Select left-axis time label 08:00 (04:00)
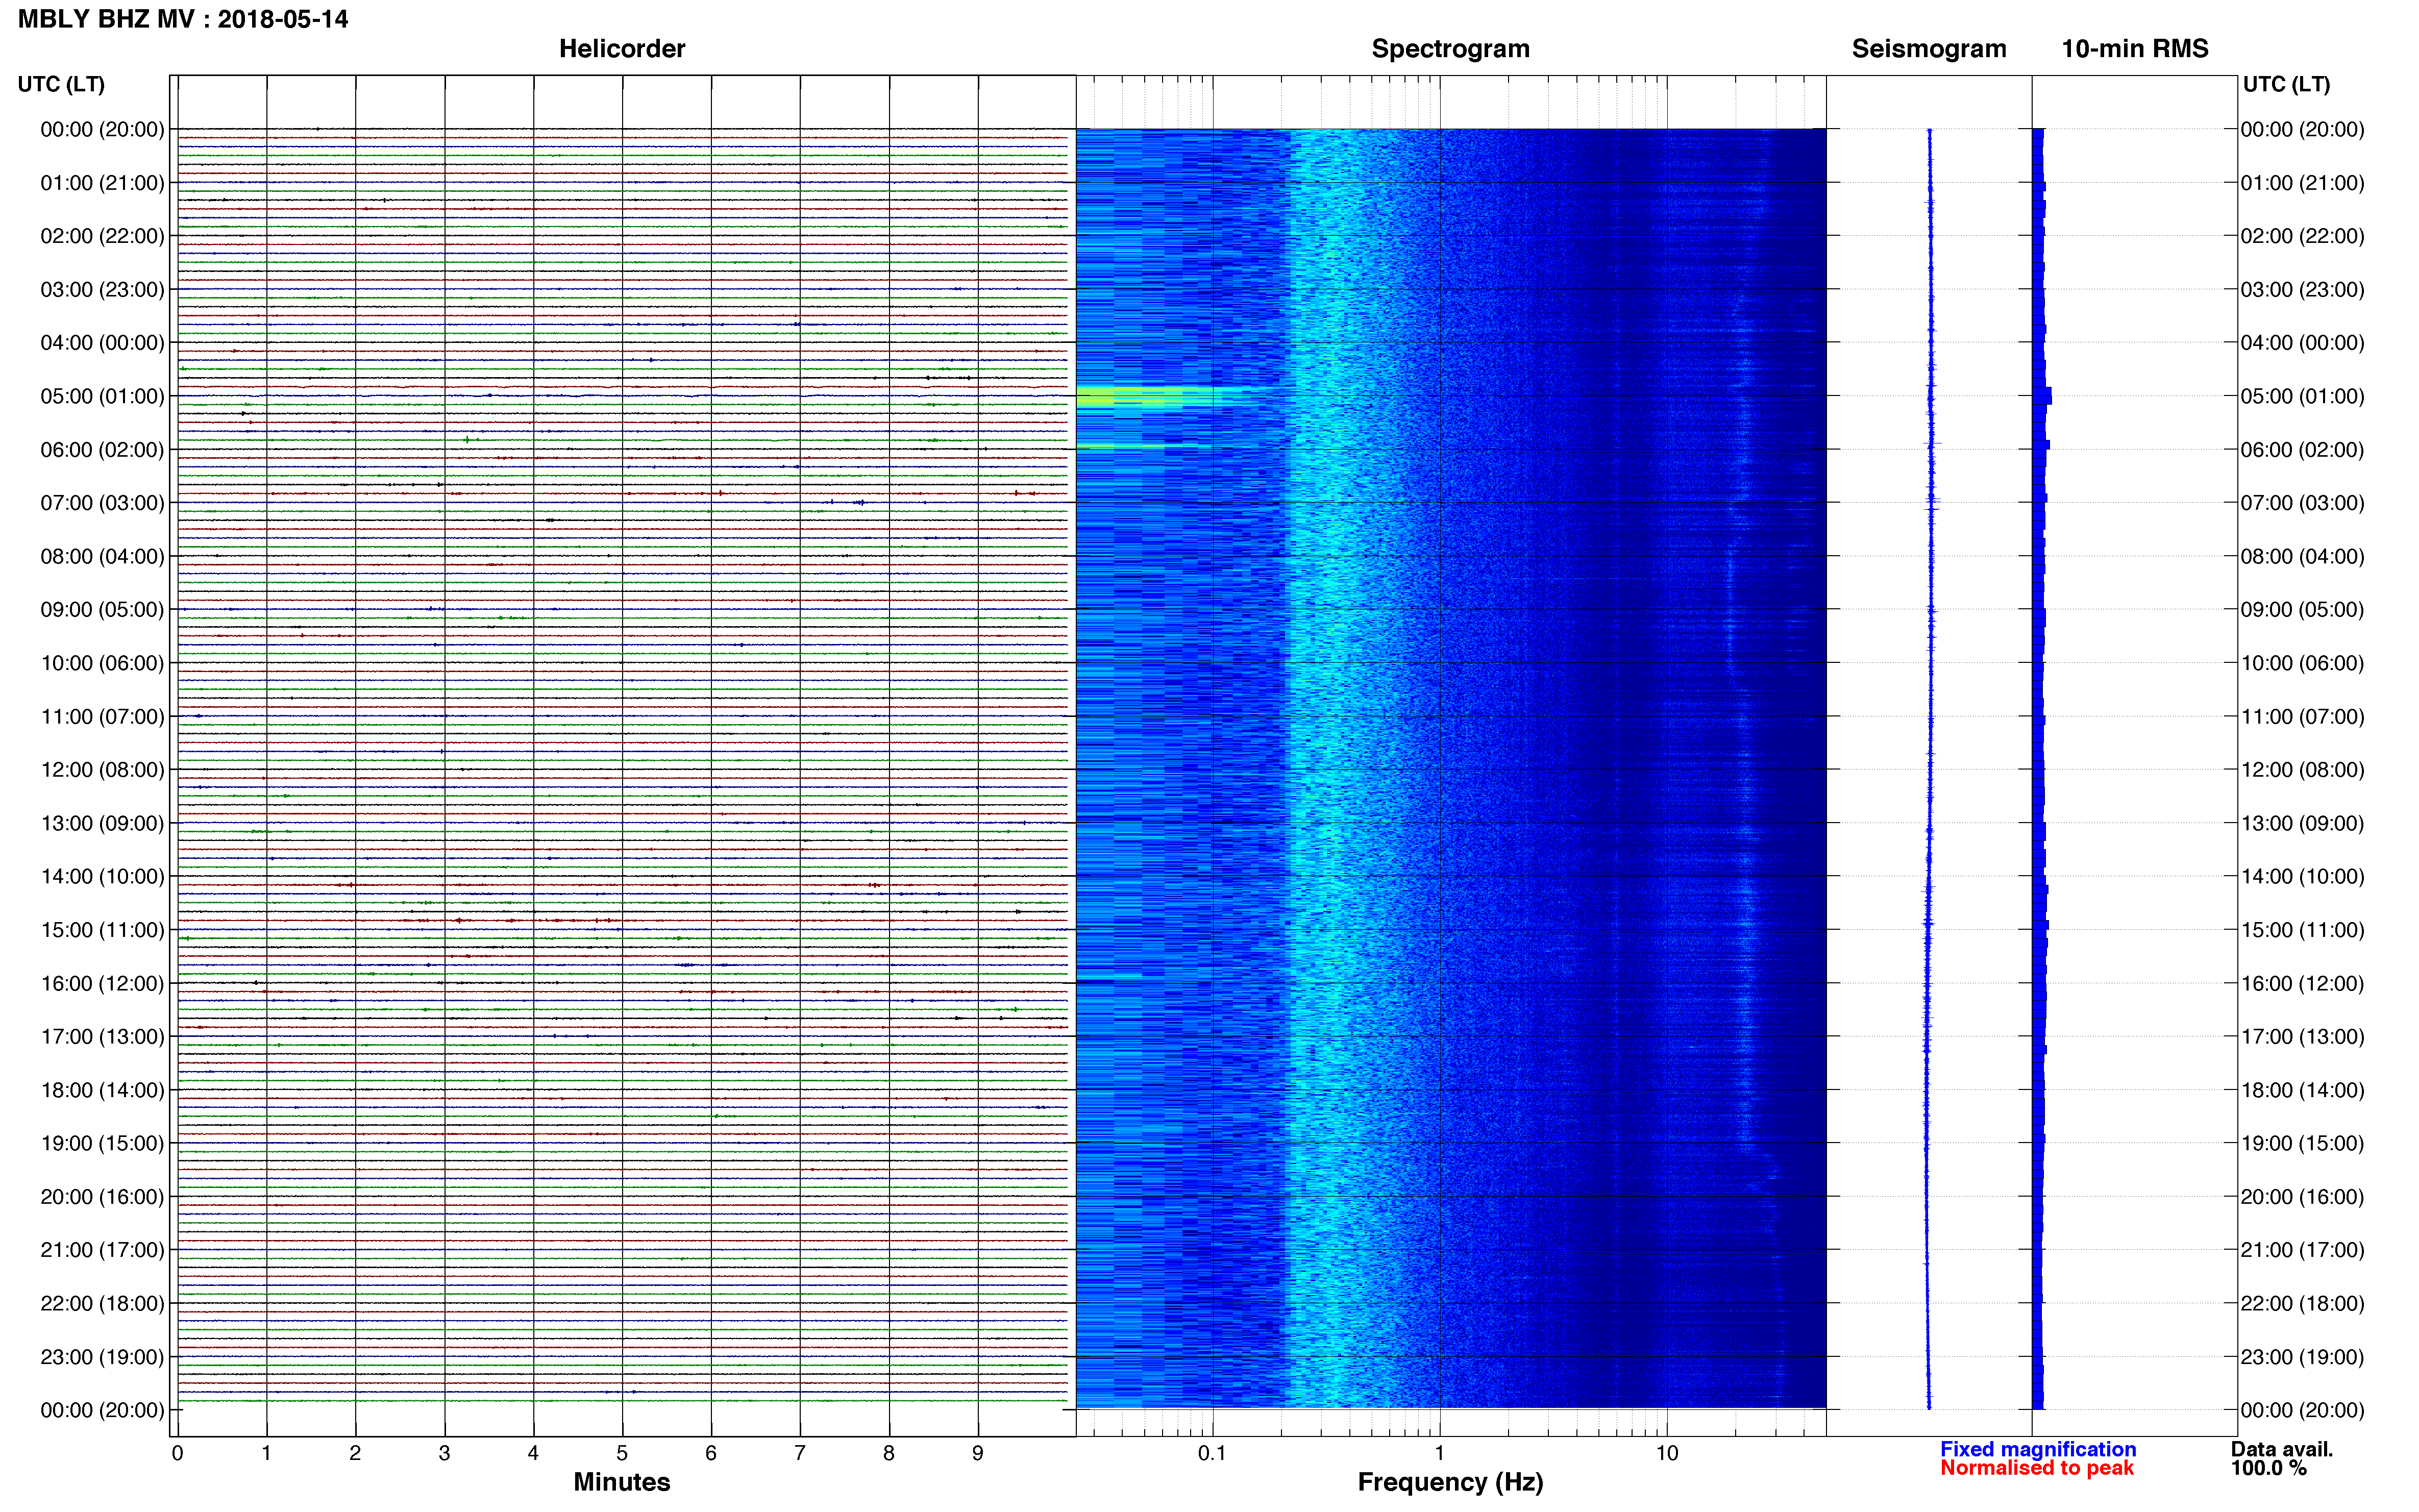The width and height of the screenshot is (2419, 1512). 102,556
